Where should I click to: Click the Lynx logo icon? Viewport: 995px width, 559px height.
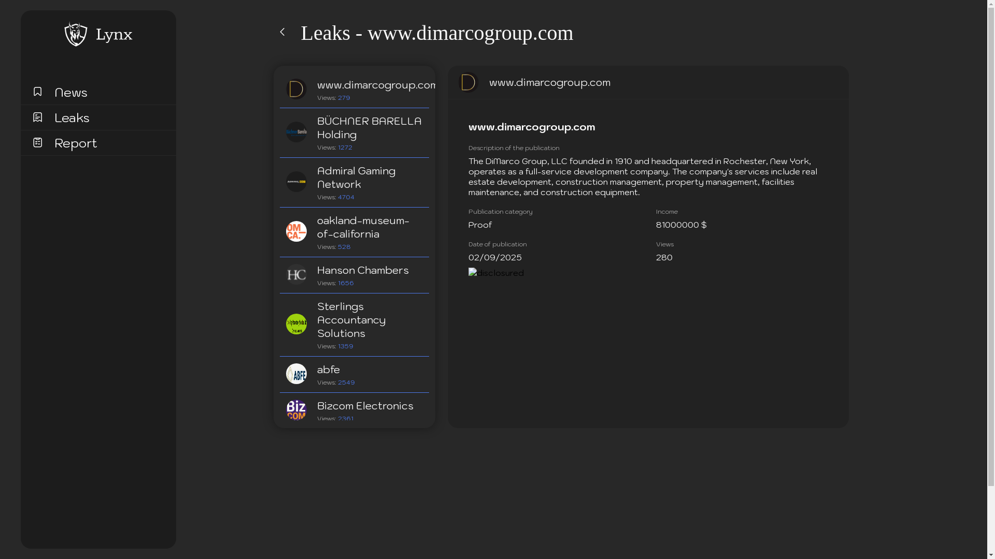click(x=76, y=34)
